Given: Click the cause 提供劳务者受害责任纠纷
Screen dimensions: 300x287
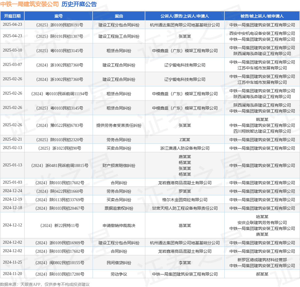Looking at the screenshot, I should (119, 125).
